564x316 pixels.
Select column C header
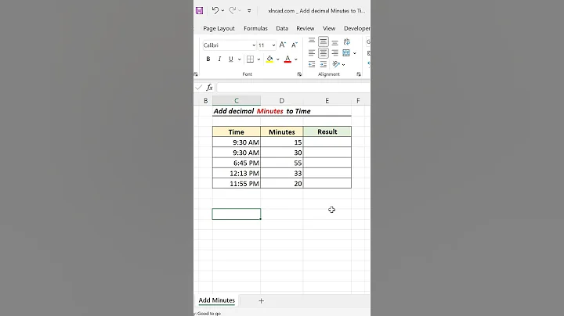(237, 101)
